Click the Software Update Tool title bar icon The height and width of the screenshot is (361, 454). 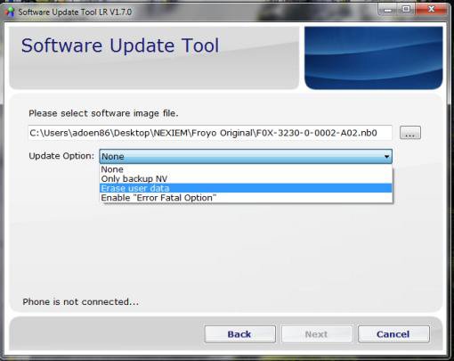(x=10, y=12)
